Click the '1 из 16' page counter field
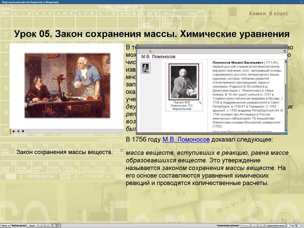 (293, 225)
